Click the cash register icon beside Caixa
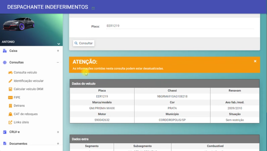The height and width of the screenshot is (151, 267). click(5, 51)
